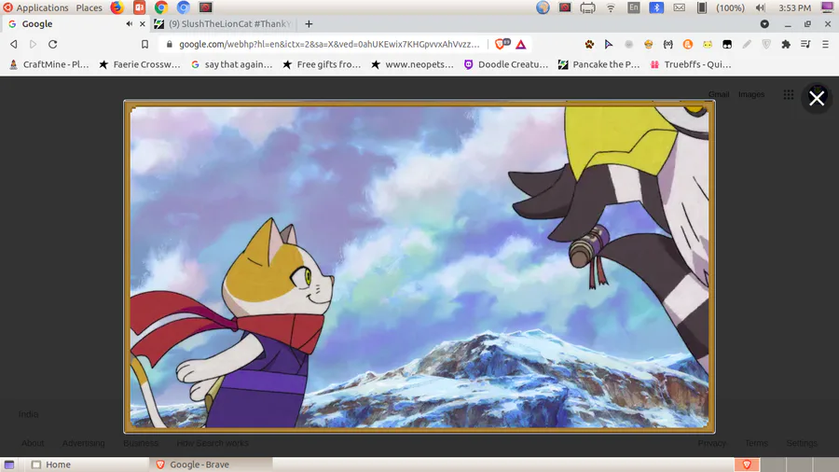Open the orange circle extension icon

[688, 45]
